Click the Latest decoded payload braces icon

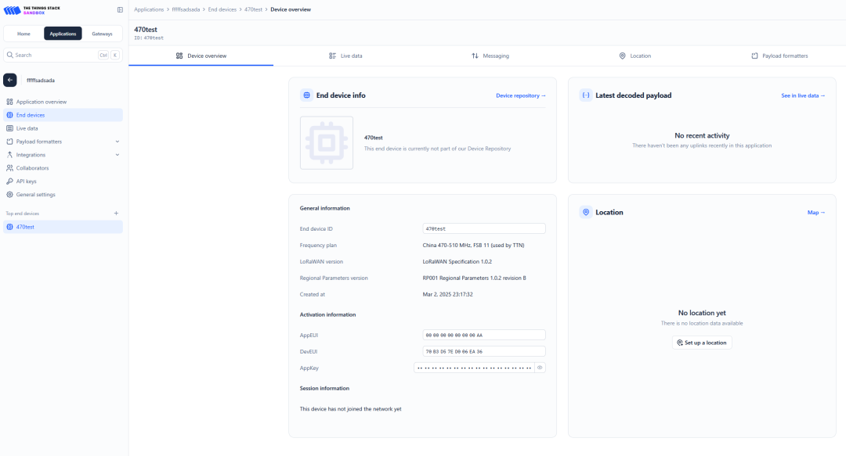click(585, 95)
